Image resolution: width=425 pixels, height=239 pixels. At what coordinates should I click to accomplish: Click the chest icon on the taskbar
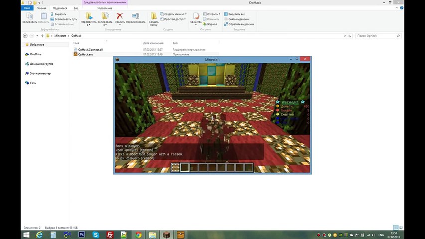[x=180, y=235]
